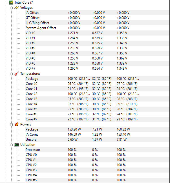The image size is (170, 183).
Task: Select the Processor utilization row
Action: 97,150
